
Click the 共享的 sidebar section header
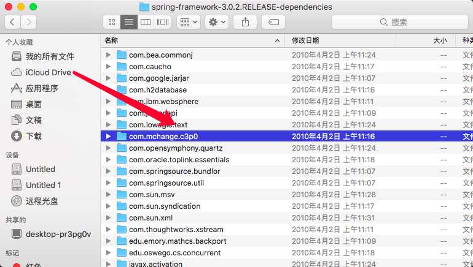pos(16,220)
